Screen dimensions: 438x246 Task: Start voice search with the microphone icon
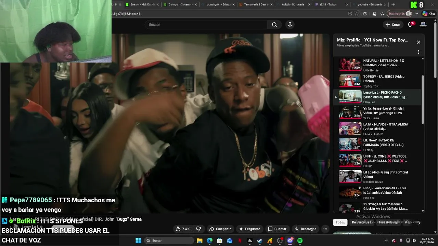coord(290,25)
